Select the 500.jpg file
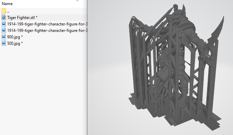 point(44,43)
